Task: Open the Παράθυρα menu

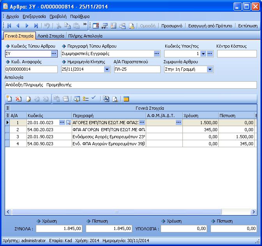Action: click(x=80, y=16)
